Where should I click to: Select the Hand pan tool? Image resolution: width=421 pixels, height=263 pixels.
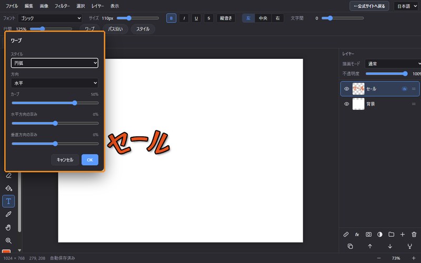click(x=8, y=227)
